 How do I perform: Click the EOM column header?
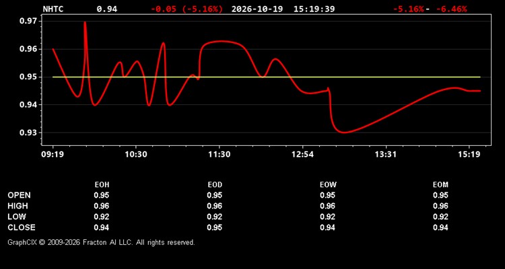click(x=440, y=185)
